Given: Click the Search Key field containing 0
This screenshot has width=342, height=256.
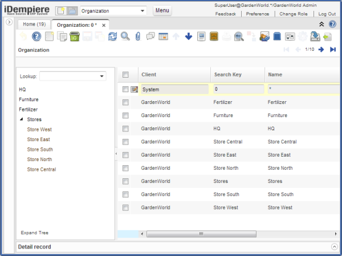Looking at the screenshot, I should (x=239, y=89).
